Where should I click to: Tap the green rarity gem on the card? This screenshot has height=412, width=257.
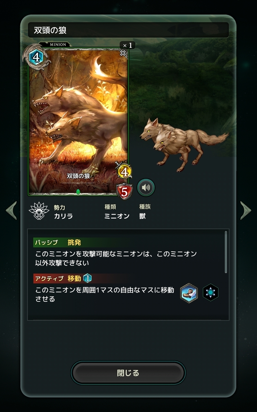pyautogui.click(x=78, y=192)
